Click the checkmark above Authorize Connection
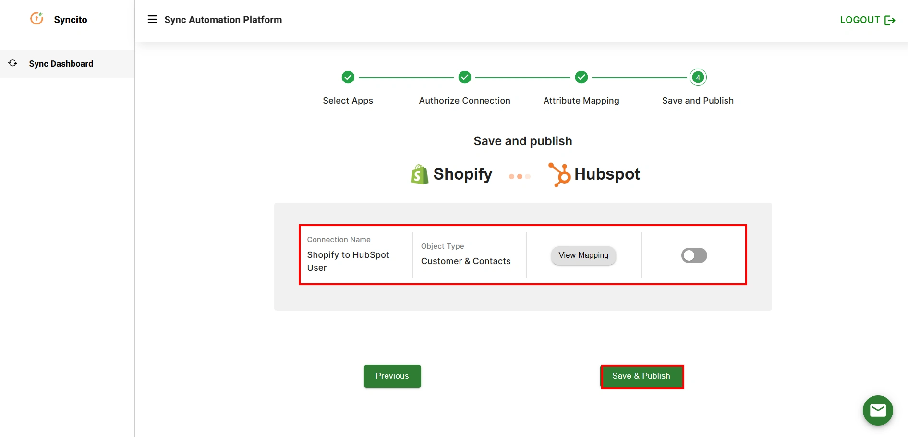 coord(464,77)
